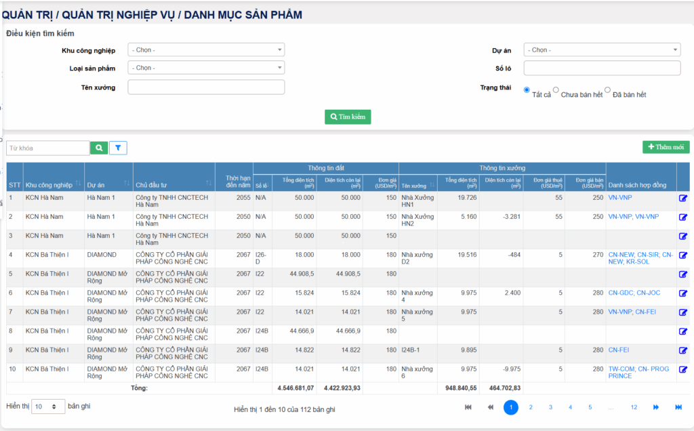Screen dimensions: 694x431
Task: Jump to first page arrow icon
Action: pos(468,407)
